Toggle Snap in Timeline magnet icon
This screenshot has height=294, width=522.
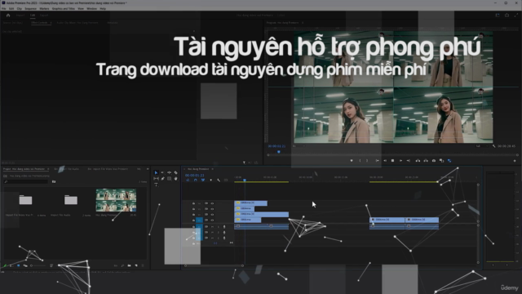(x=196, y=180)
